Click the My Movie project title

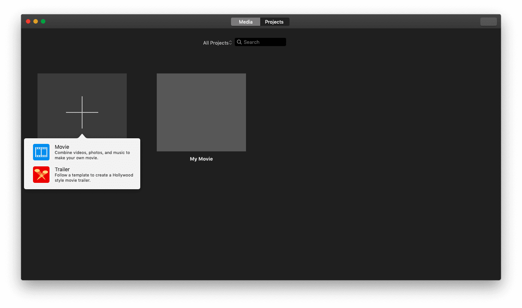(x=201, y=159)
